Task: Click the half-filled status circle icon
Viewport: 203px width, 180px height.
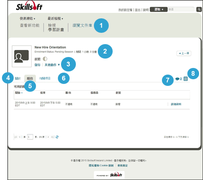Action: click(x=45, y=59)
